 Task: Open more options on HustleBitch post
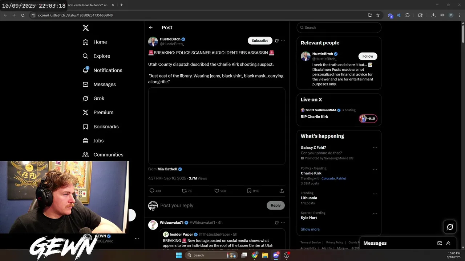pyautogui.click(x=283, y=41)
